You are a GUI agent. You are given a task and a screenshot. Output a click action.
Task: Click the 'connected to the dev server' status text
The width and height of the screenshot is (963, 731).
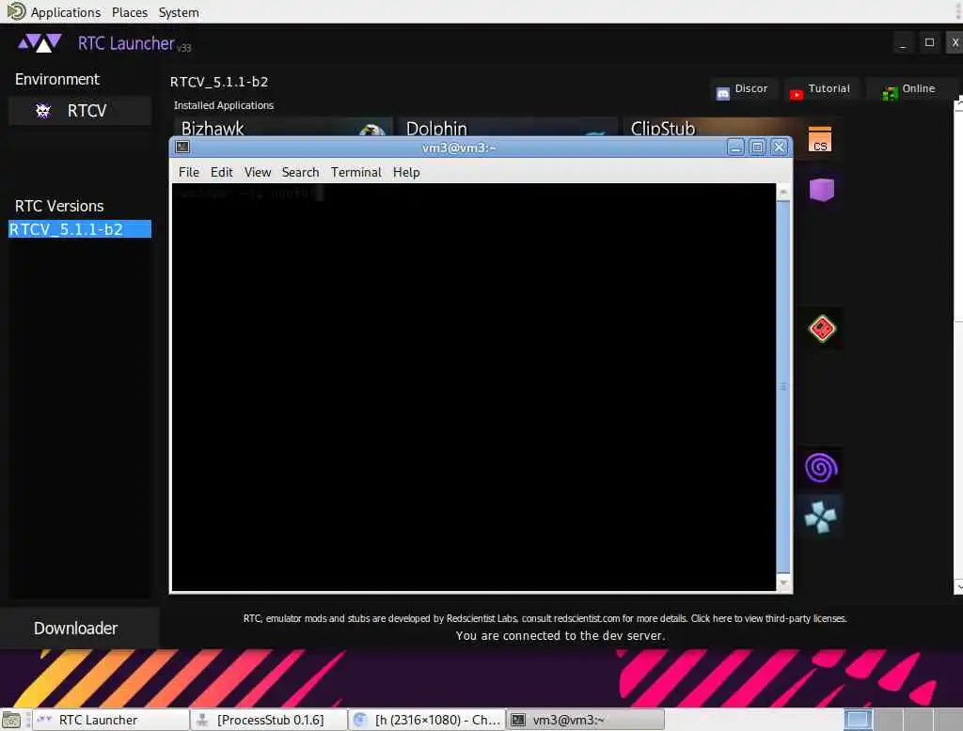tap(560, 636)
